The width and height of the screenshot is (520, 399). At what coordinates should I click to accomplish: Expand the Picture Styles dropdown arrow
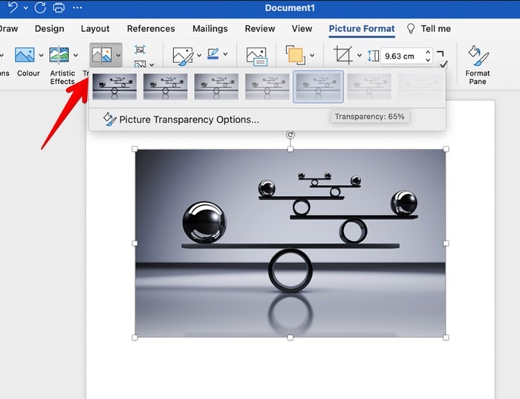point(199,55)
